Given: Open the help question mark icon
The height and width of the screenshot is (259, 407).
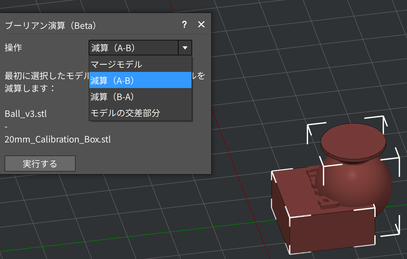Looking at the screenshot, I should 184,24.
